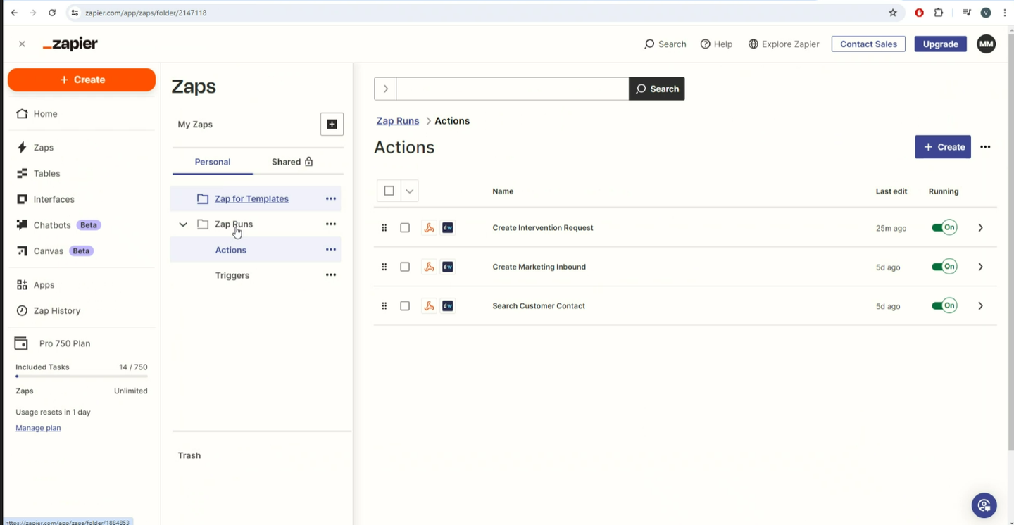This screenshot has height=525, width=1014.
Task: Open Zaps lightning bolt icon
Action: (x=22, y=147)
